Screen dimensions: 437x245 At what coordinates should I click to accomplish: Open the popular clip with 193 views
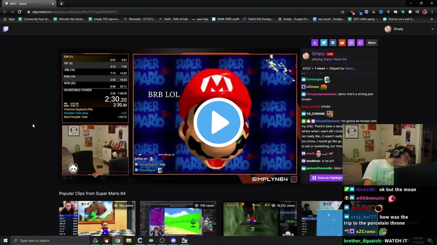click(97, 218)
